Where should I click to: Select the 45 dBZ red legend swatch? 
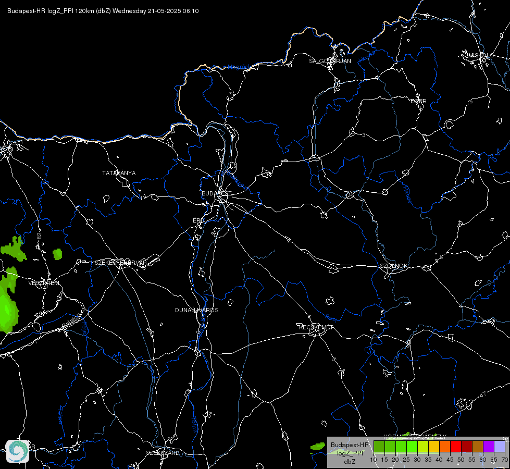click(456, 446)
